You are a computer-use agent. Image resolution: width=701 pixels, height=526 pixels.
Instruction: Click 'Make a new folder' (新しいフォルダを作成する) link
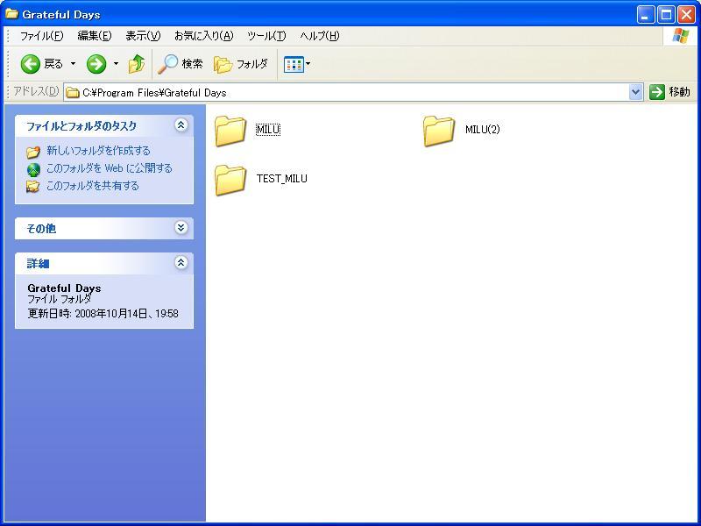[98, 151]
